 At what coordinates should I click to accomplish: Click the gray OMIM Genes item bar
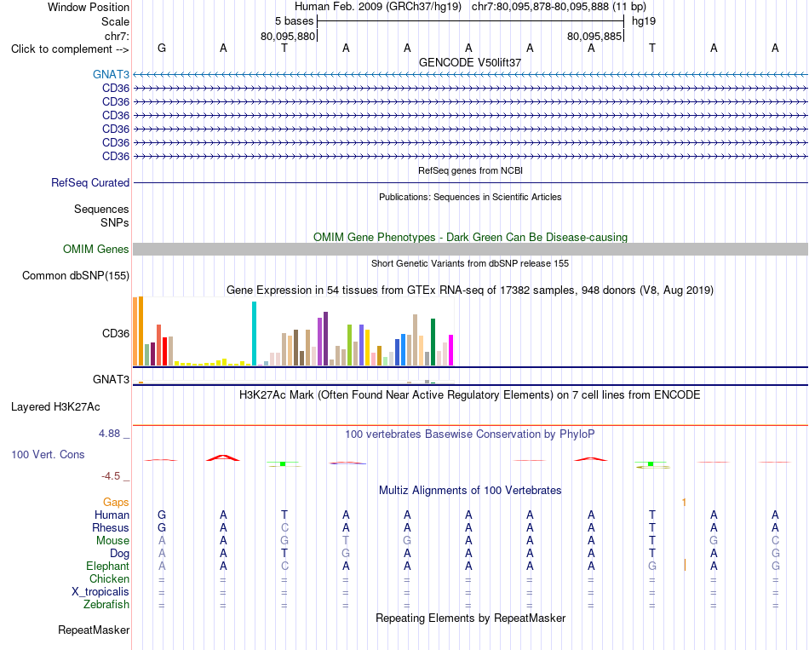[x=470, y=250]
